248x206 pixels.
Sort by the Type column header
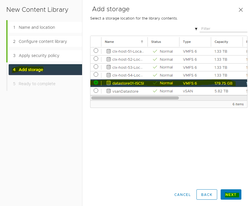(x=187, y=42)
